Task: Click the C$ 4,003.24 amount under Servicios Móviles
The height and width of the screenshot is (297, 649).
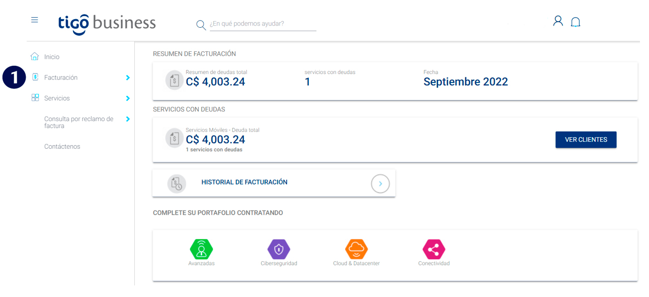Action: point(215,140)
